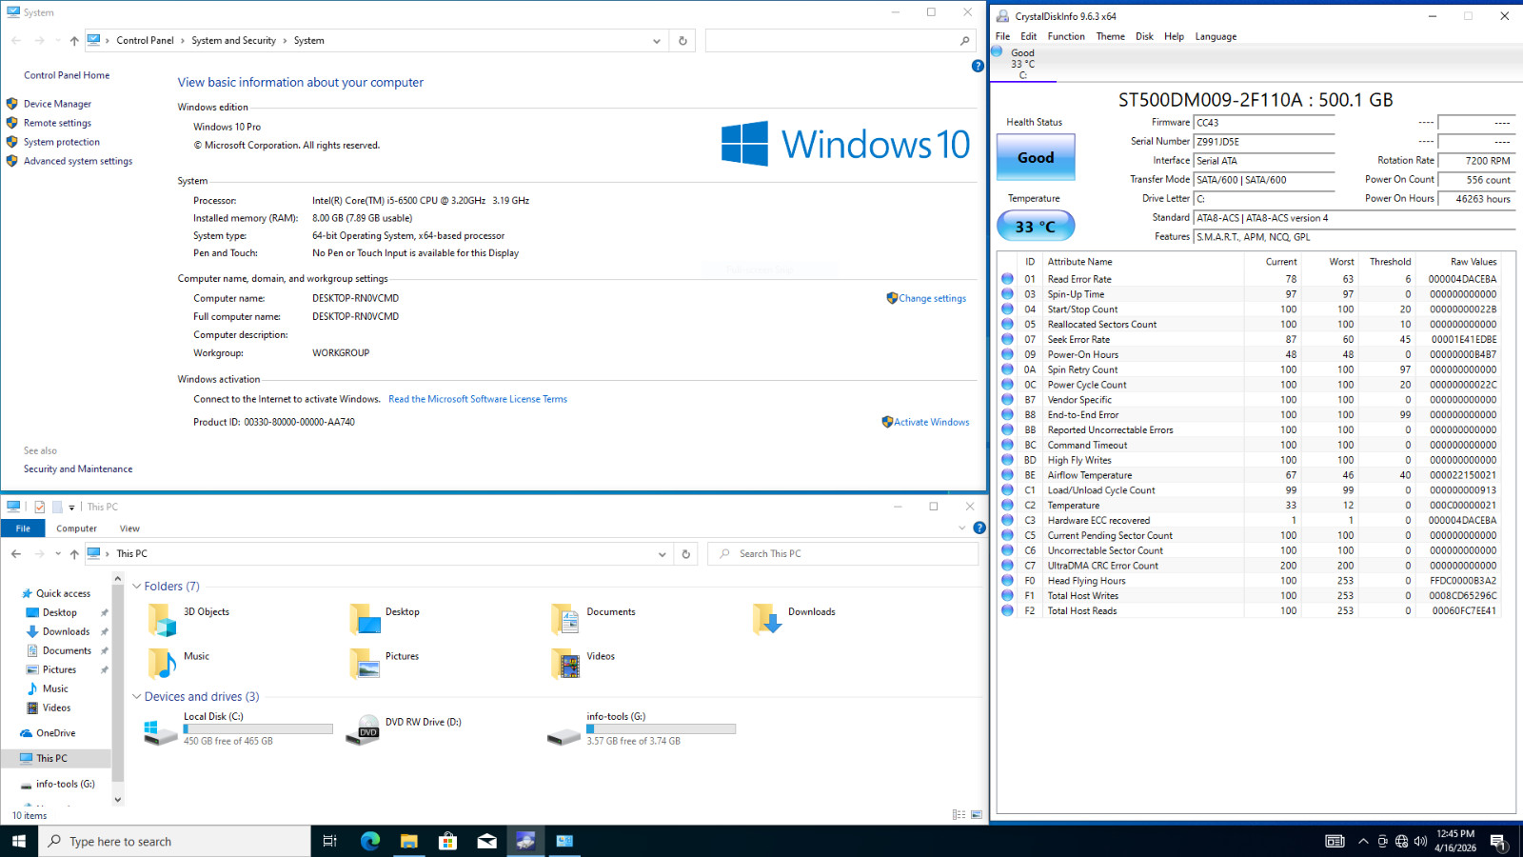This screenshot has width=1523, height=857.
Task: Open the File tab in This PC
Action: (23, 528)
